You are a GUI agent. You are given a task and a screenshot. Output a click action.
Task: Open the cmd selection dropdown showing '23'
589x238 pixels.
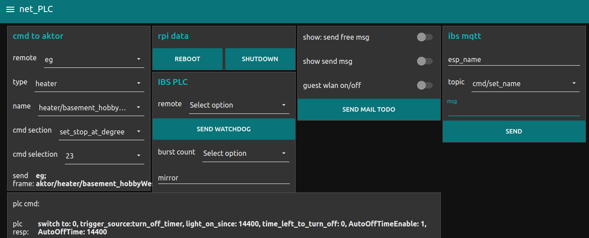[x=104, y=156]
